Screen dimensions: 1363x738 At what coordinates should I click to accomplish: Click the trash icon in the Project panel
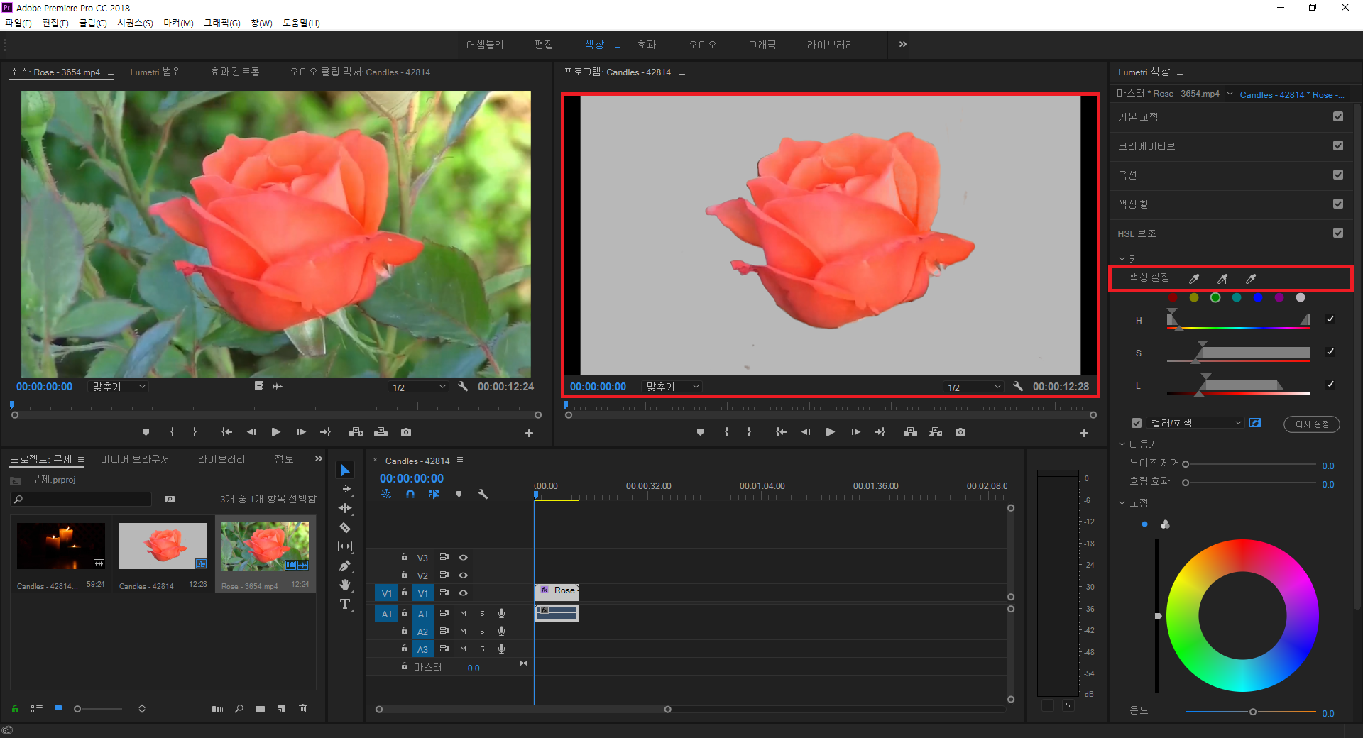coord(302,708)
